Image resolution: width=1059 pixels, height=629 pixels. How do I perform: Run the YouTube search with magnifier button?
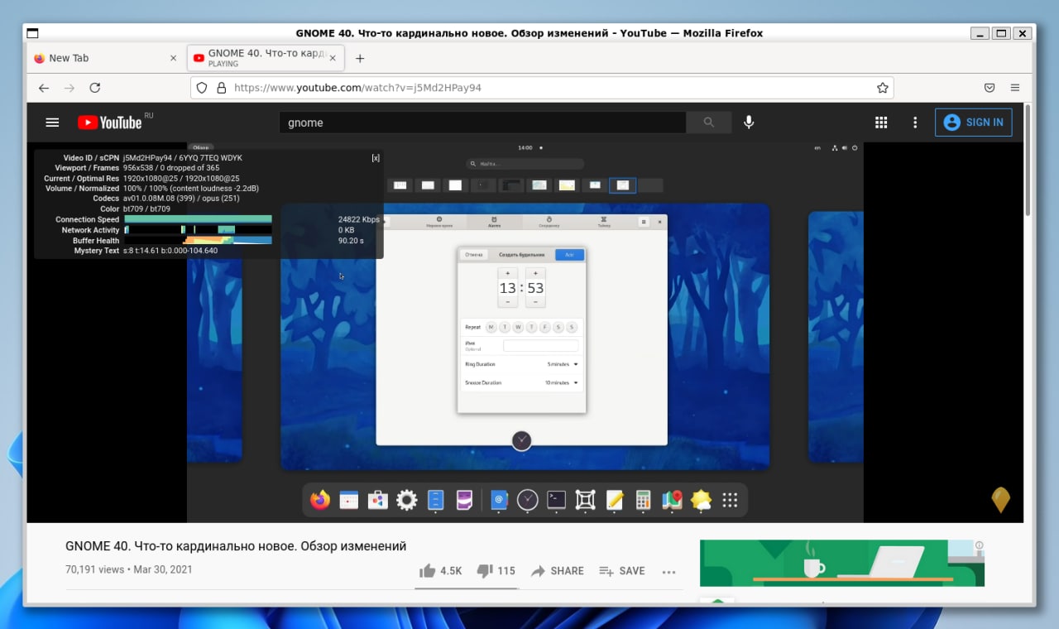point(709,122)
